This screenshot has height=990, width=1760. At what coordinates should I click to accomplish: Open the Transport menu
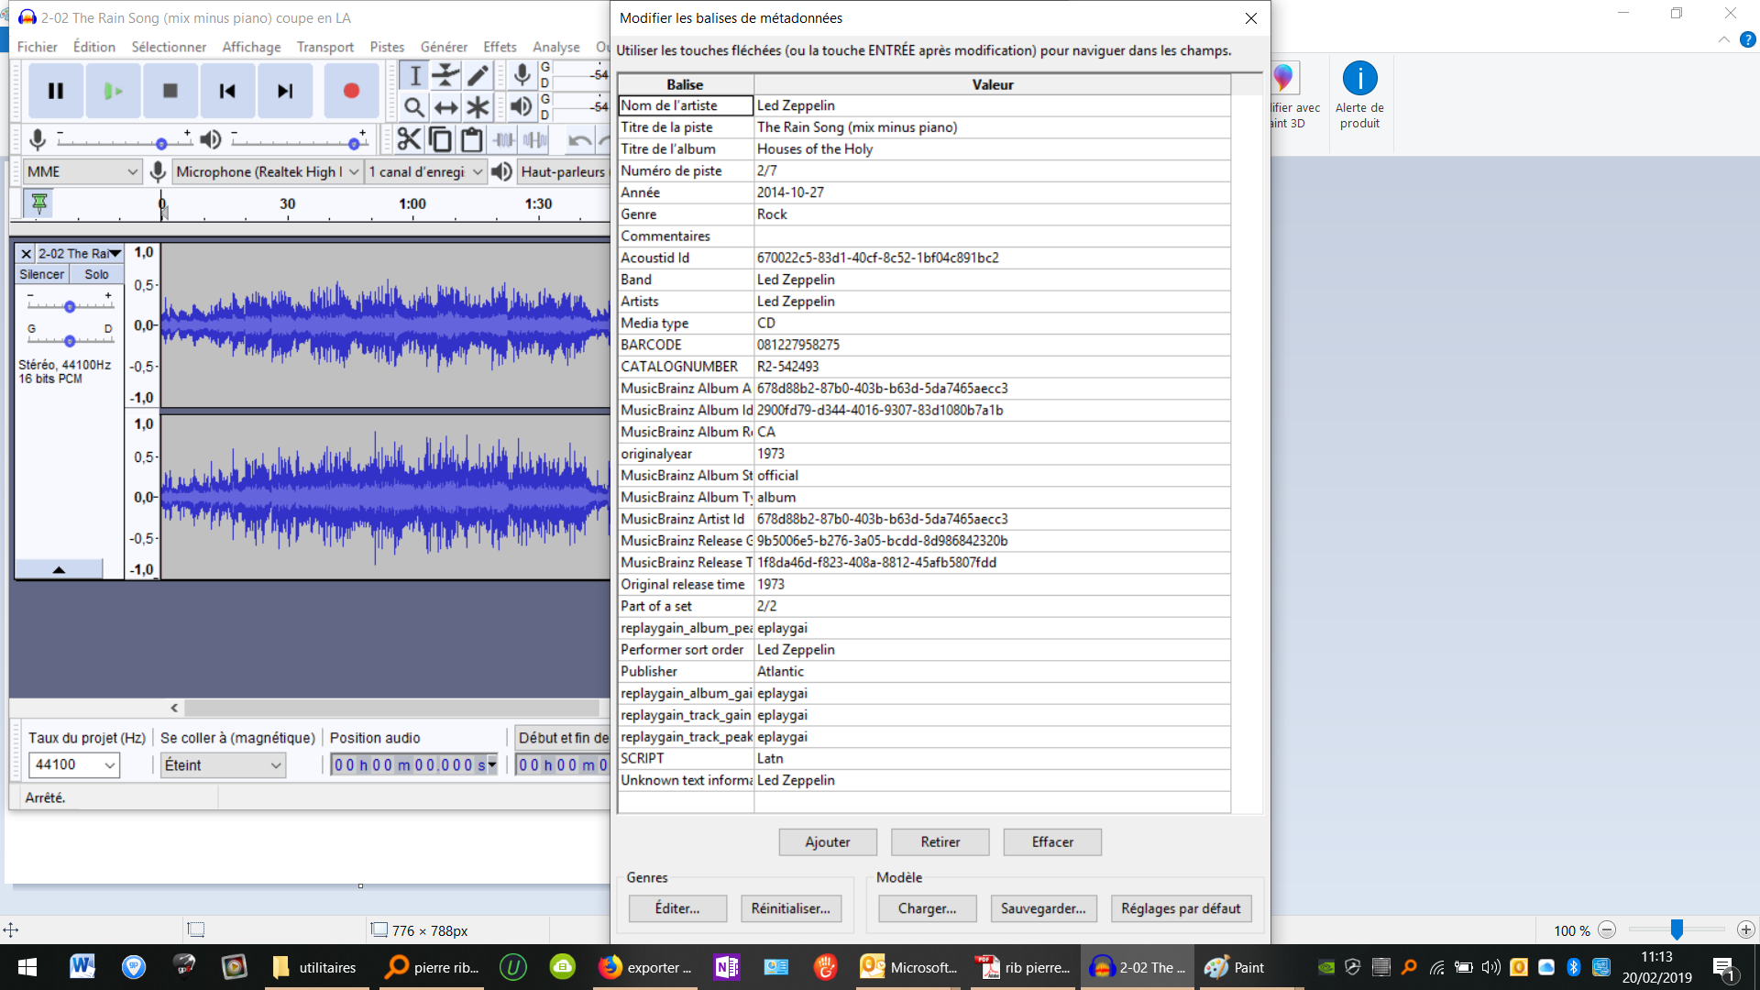click(x=325, y=47)
